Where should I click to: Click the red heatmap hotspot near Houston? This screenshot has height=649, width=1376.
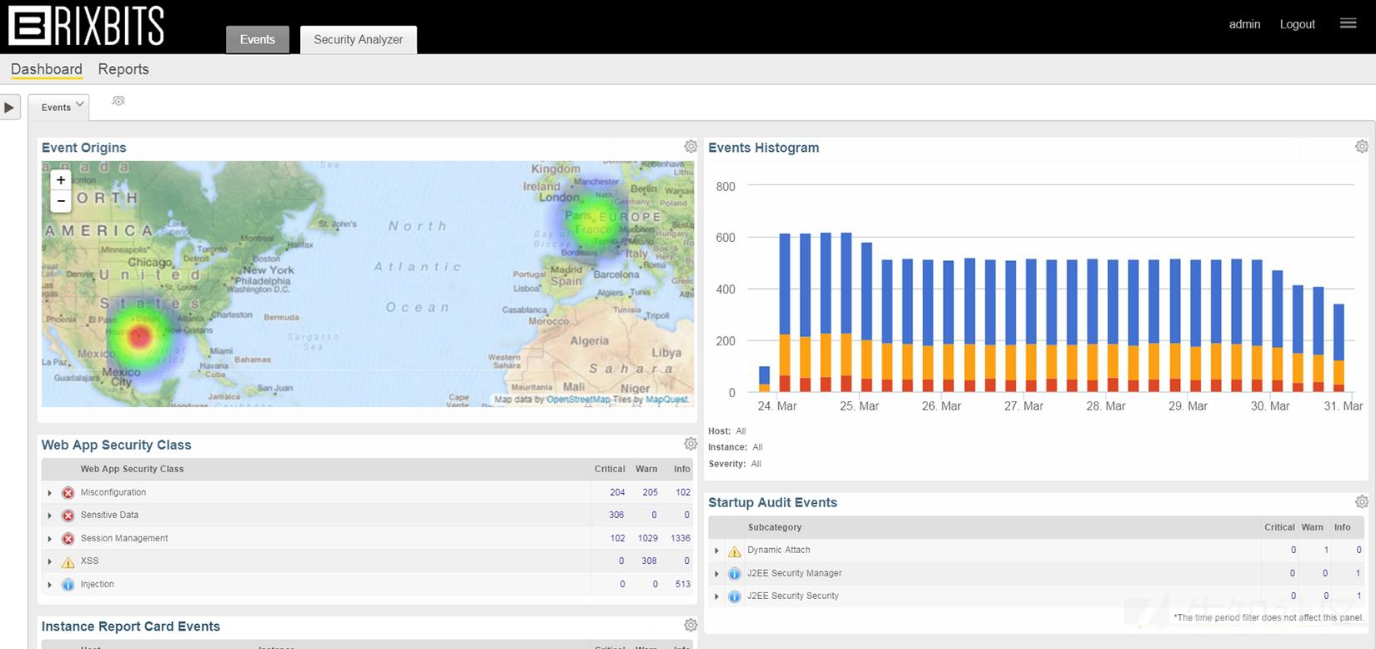(139, 337)
